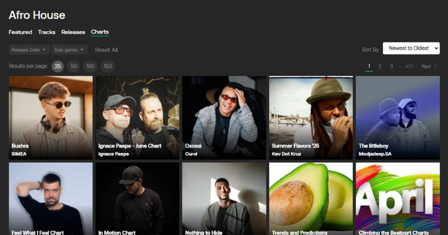Click the Ignace Paepe artist name under chart
Image resolution: width=448 pixels, height=235 pixels.
pos(113,154)
